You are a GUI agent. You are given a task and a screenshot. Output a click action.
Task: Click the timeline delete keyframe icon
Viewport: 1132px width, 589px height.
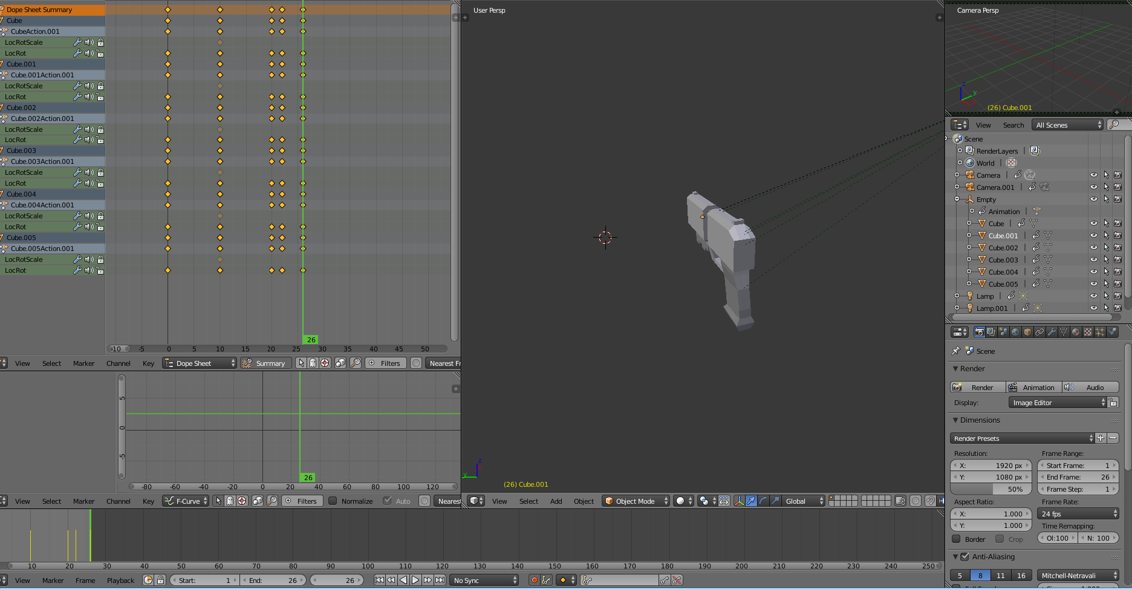pos(677,580)
